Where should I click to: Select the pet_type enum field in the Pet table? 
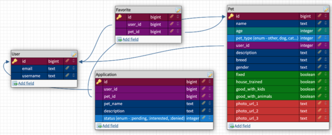(x=278, y=38)
